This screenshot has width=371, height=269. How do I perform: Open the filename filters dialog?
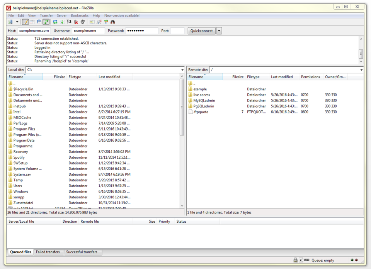pyautogui.click(x=92, y=22)
